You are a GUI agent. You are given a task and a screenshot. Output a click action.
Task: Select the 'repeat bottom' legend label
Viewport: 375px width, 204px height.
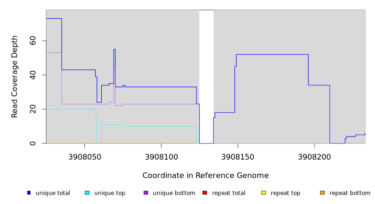tap(350, 193)
